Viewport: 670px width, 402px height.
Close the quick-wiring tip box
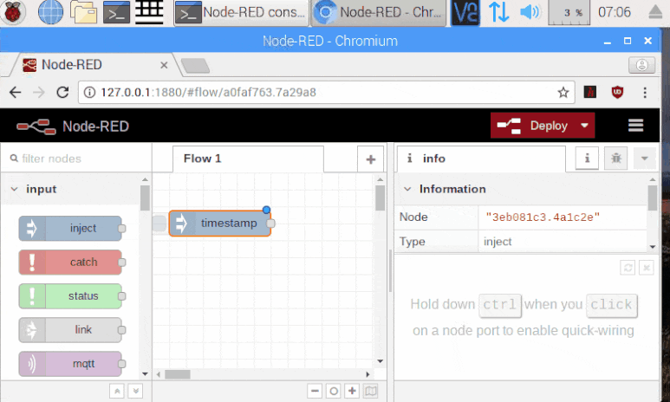tap(646, 269)
